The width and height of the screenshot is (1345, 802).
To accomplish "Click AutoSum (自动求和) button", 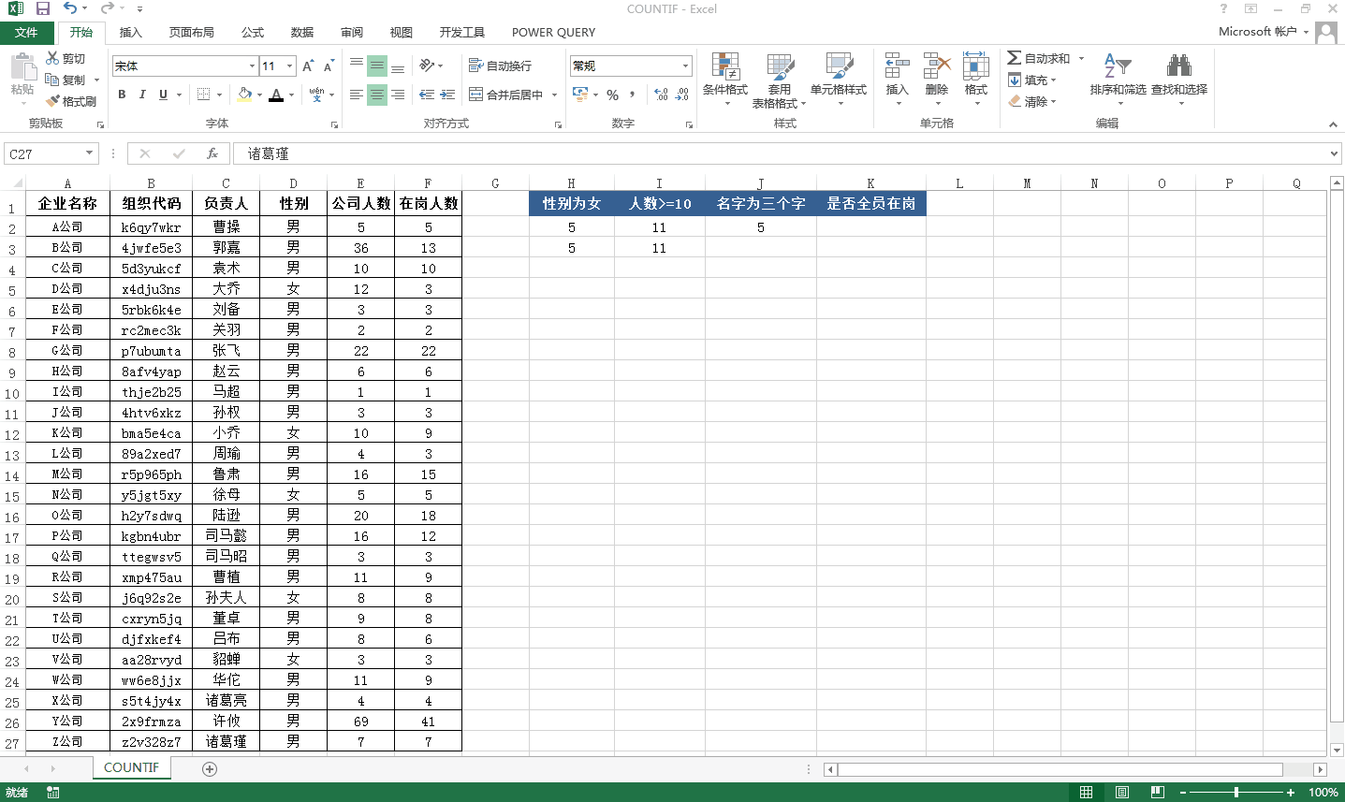I will pos(1039,58).
